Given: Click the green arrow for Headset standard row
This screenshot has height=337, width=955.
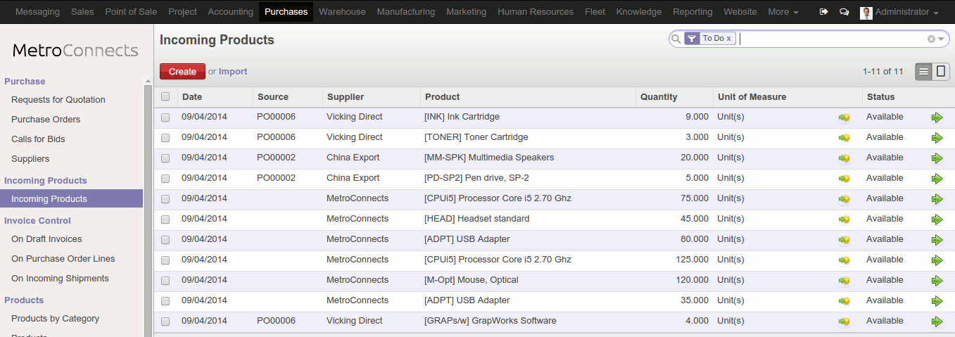Looking at the screenshot, I should click(x=937, y=220).
